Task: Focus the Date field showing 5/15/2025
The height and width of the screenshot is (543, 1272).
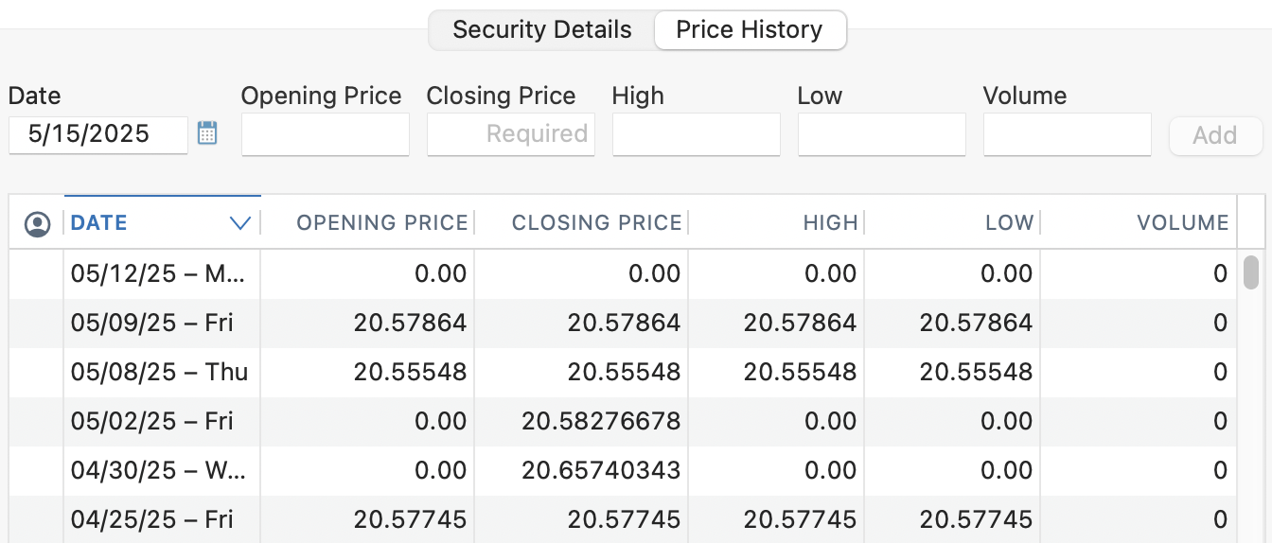Action: coord(98,134)
